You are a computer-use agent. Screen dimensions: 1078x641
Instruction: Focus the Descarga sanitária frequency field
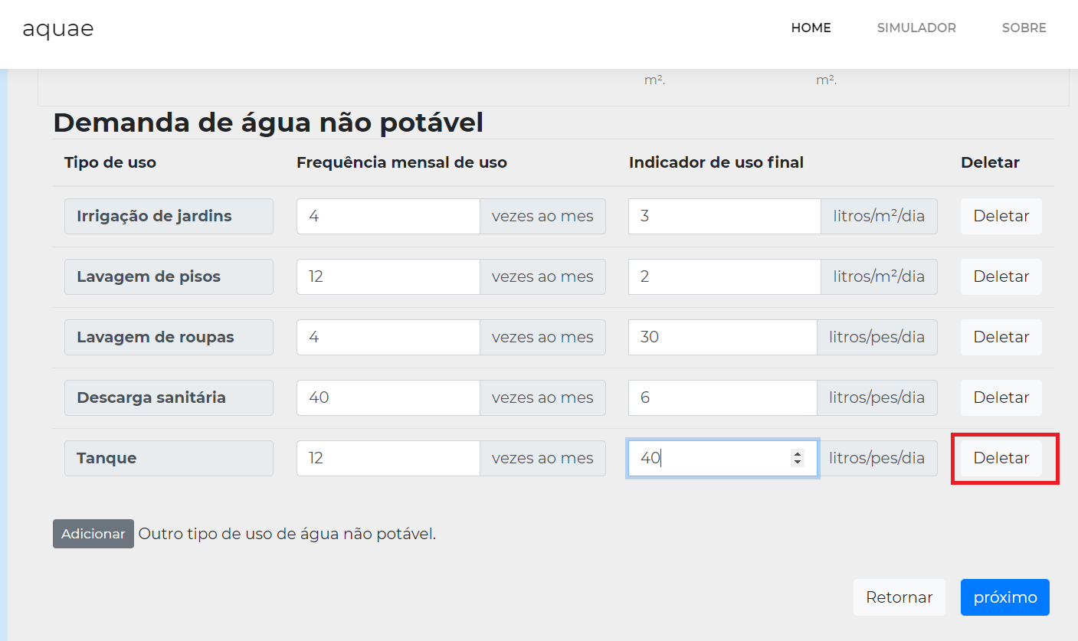tap(388, 397)
